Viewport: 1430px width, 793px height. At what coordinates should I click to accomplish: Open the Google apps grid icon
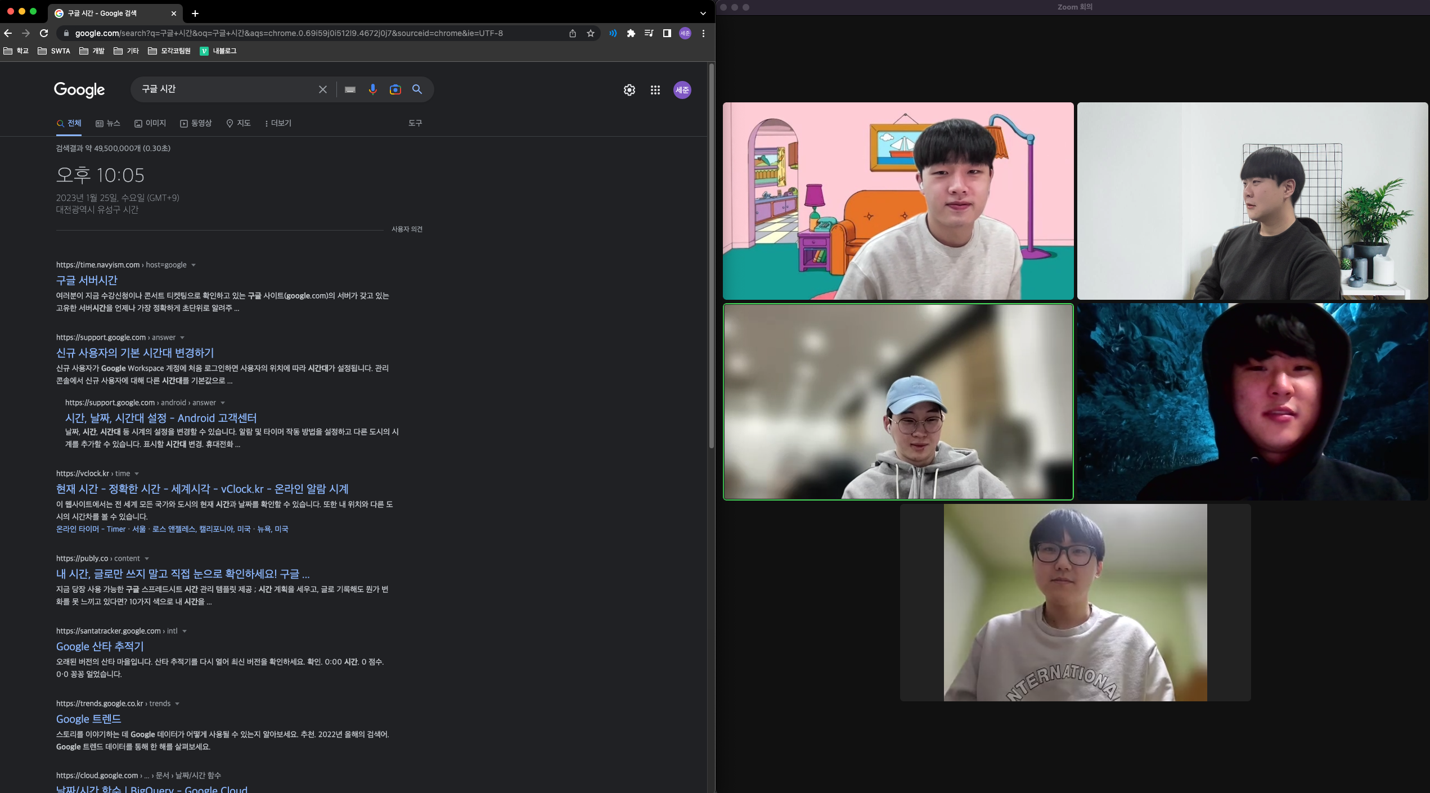[655, 90]
